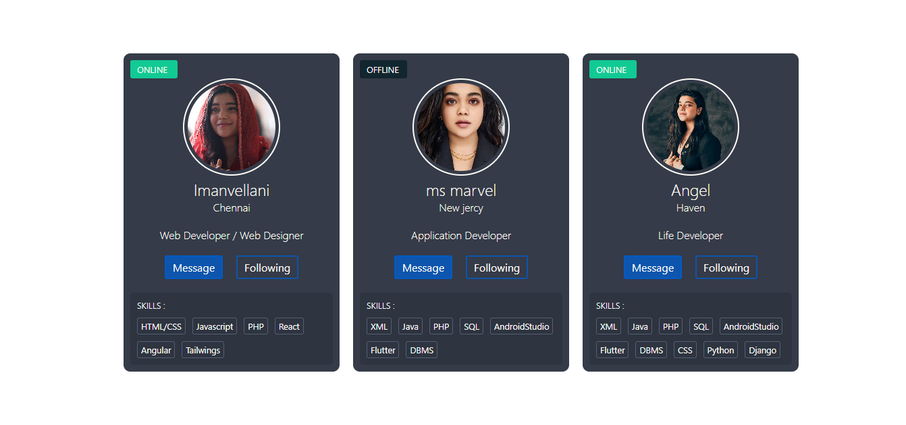Send a message to Angel
Screen dimensions: 906x425
point(653,268)
